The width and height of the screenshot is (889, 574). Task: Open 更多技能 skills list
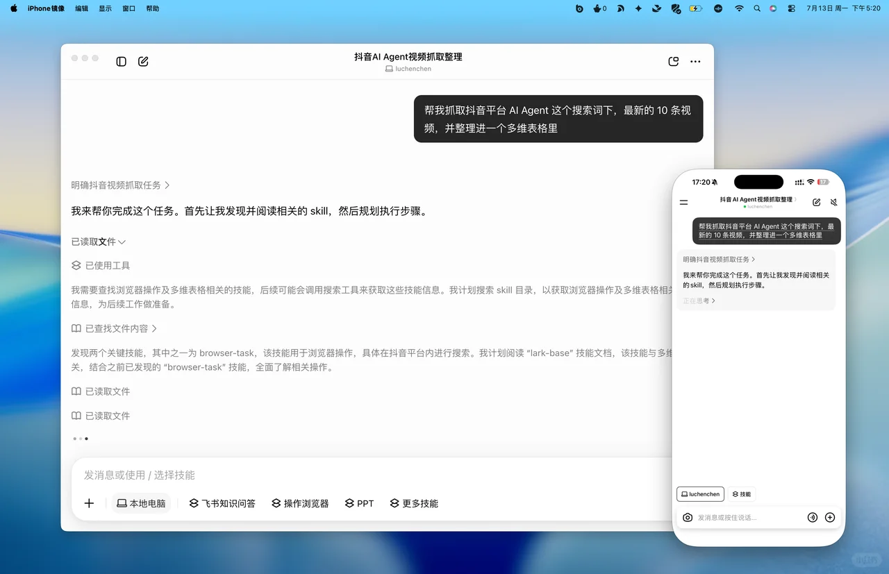tap(414, 503)
